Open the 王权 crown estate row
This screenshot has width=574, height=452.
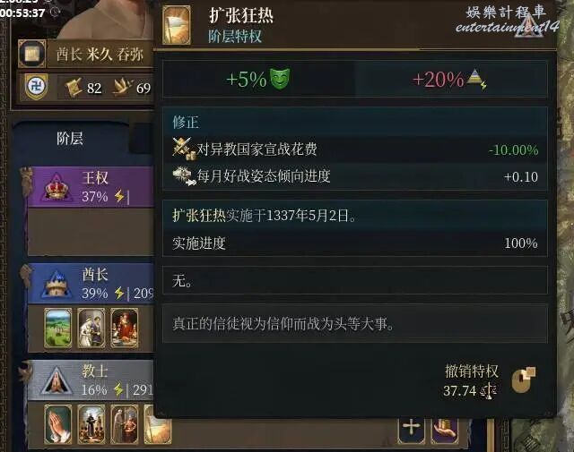[91, 187]
